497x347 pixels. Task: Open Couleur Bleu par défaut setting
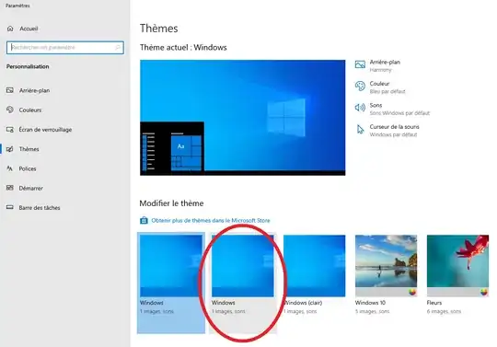pyautogui.click(x=380, y=87)
